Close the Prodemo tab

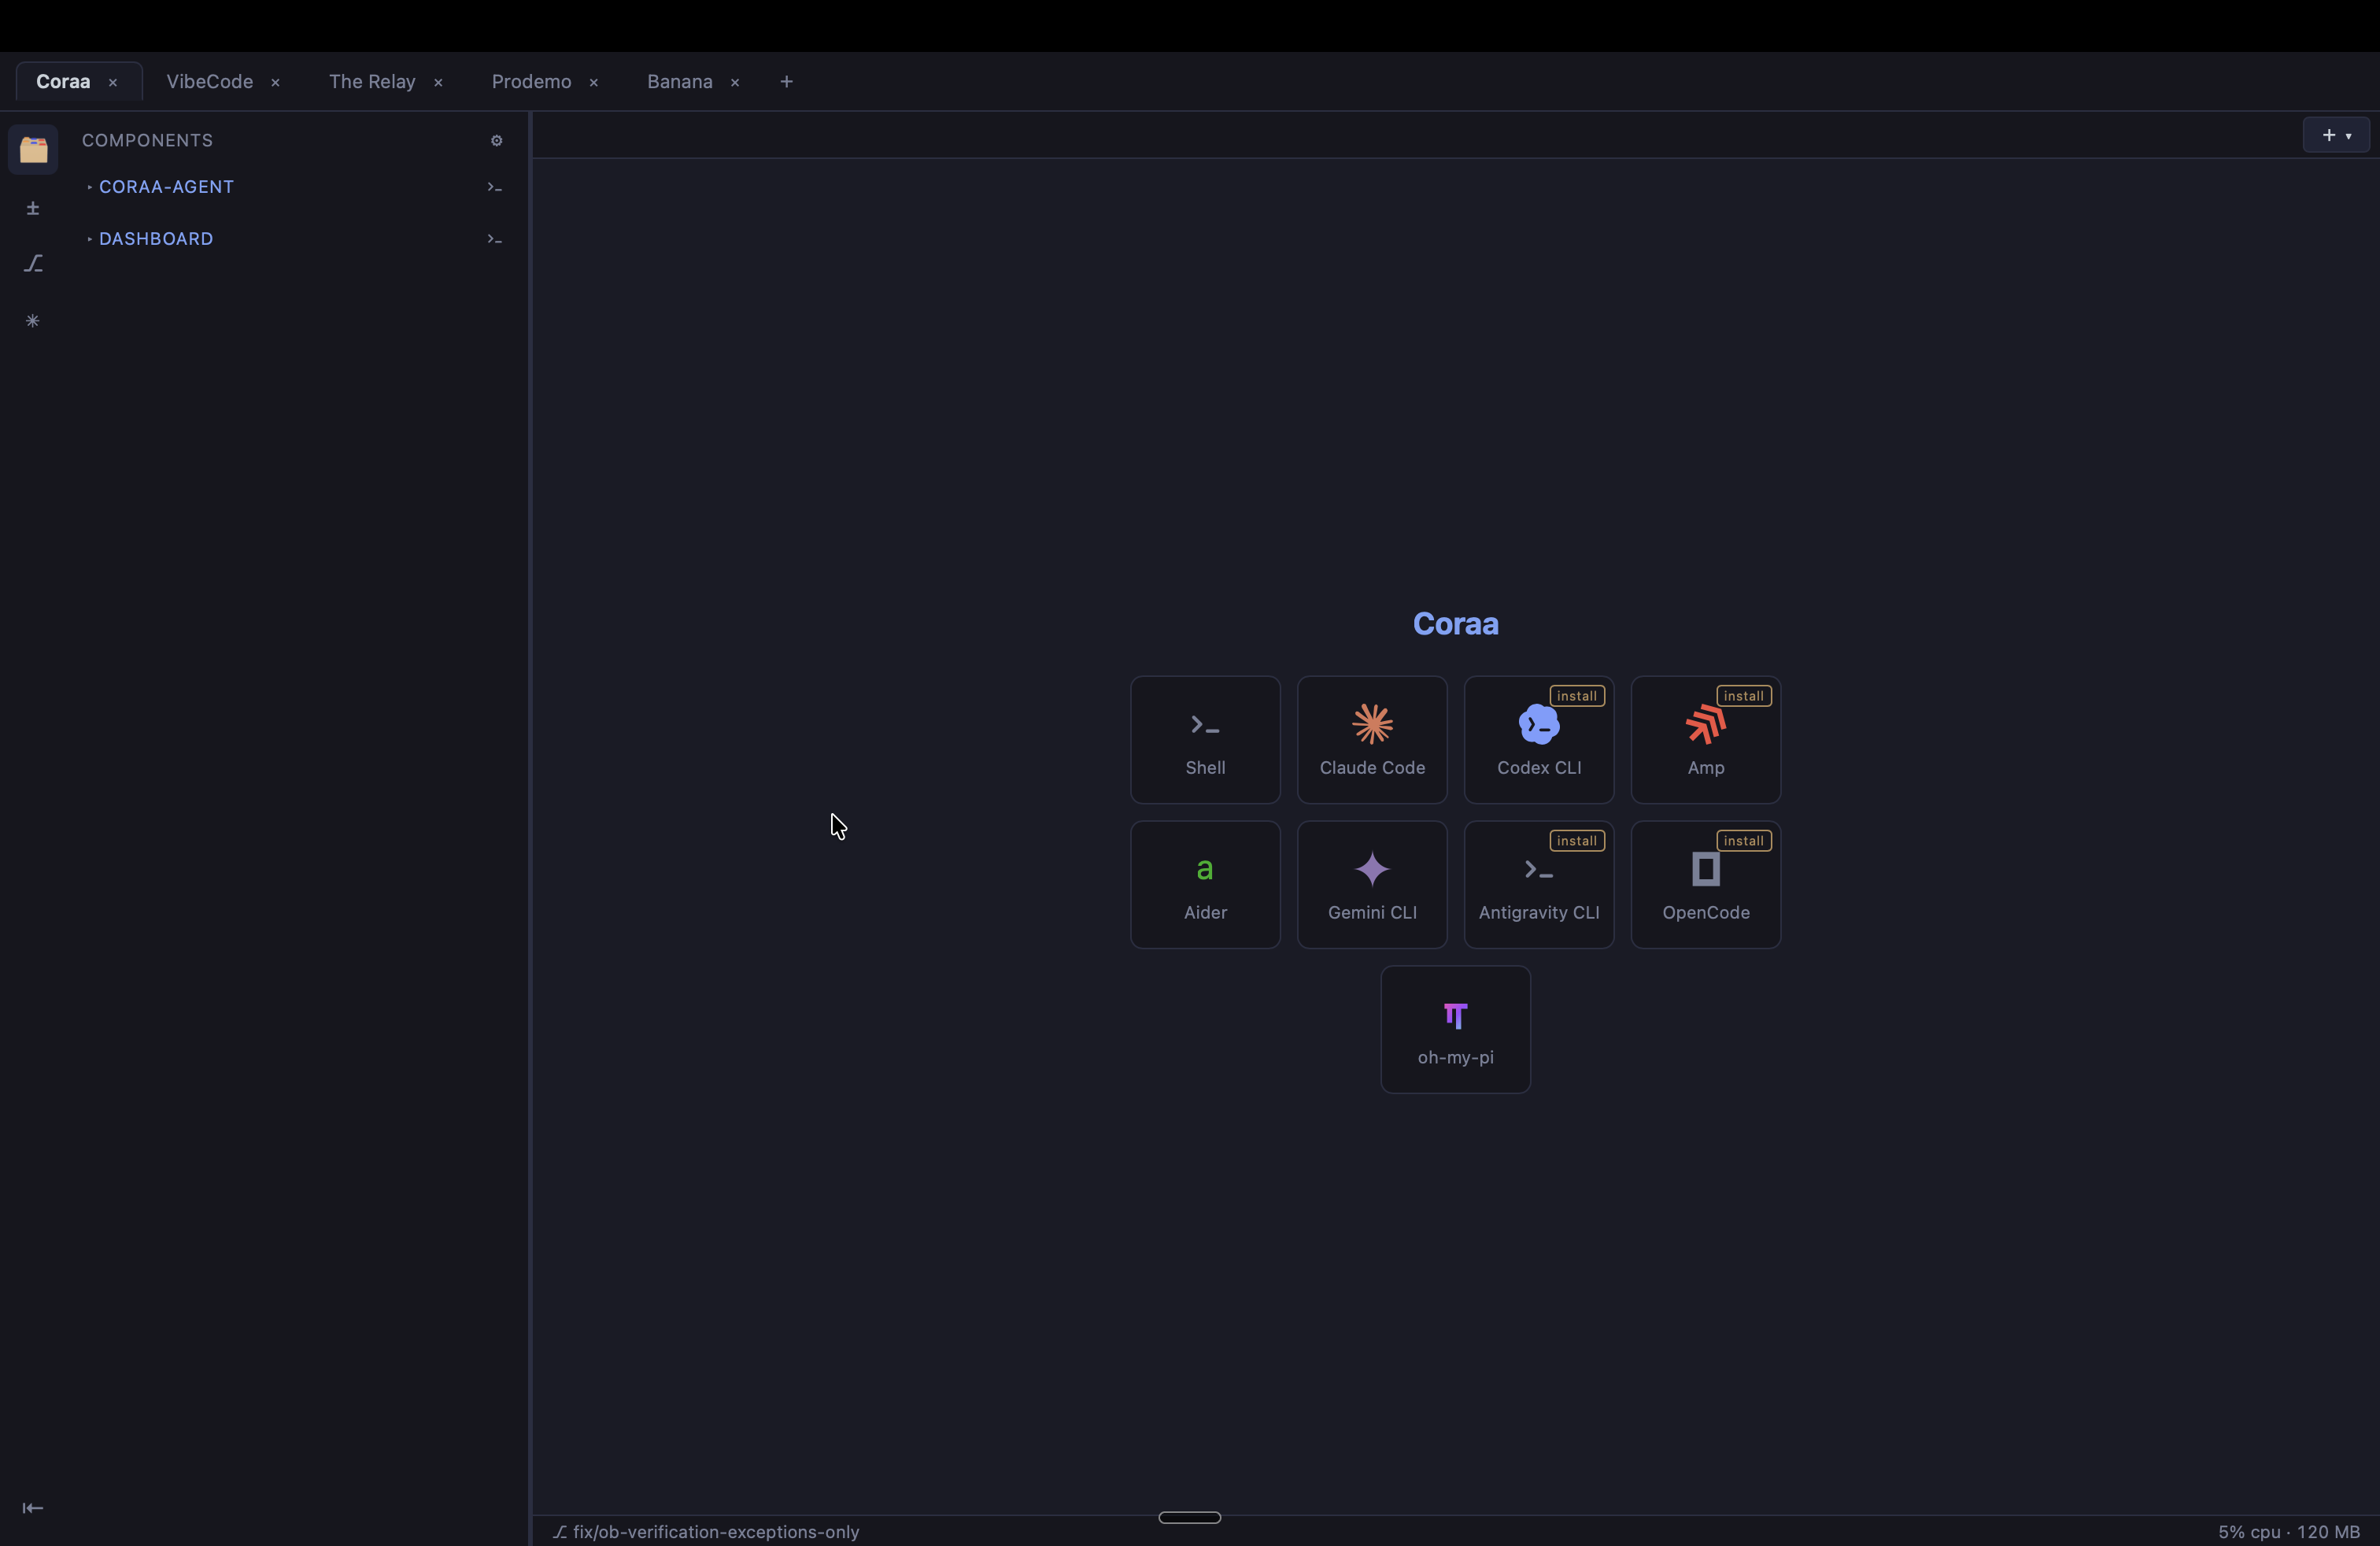[x=594, y=83]
